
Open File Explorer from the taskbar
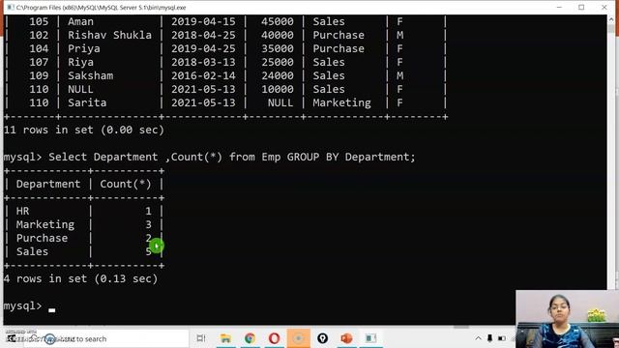[x=225, y=338]
